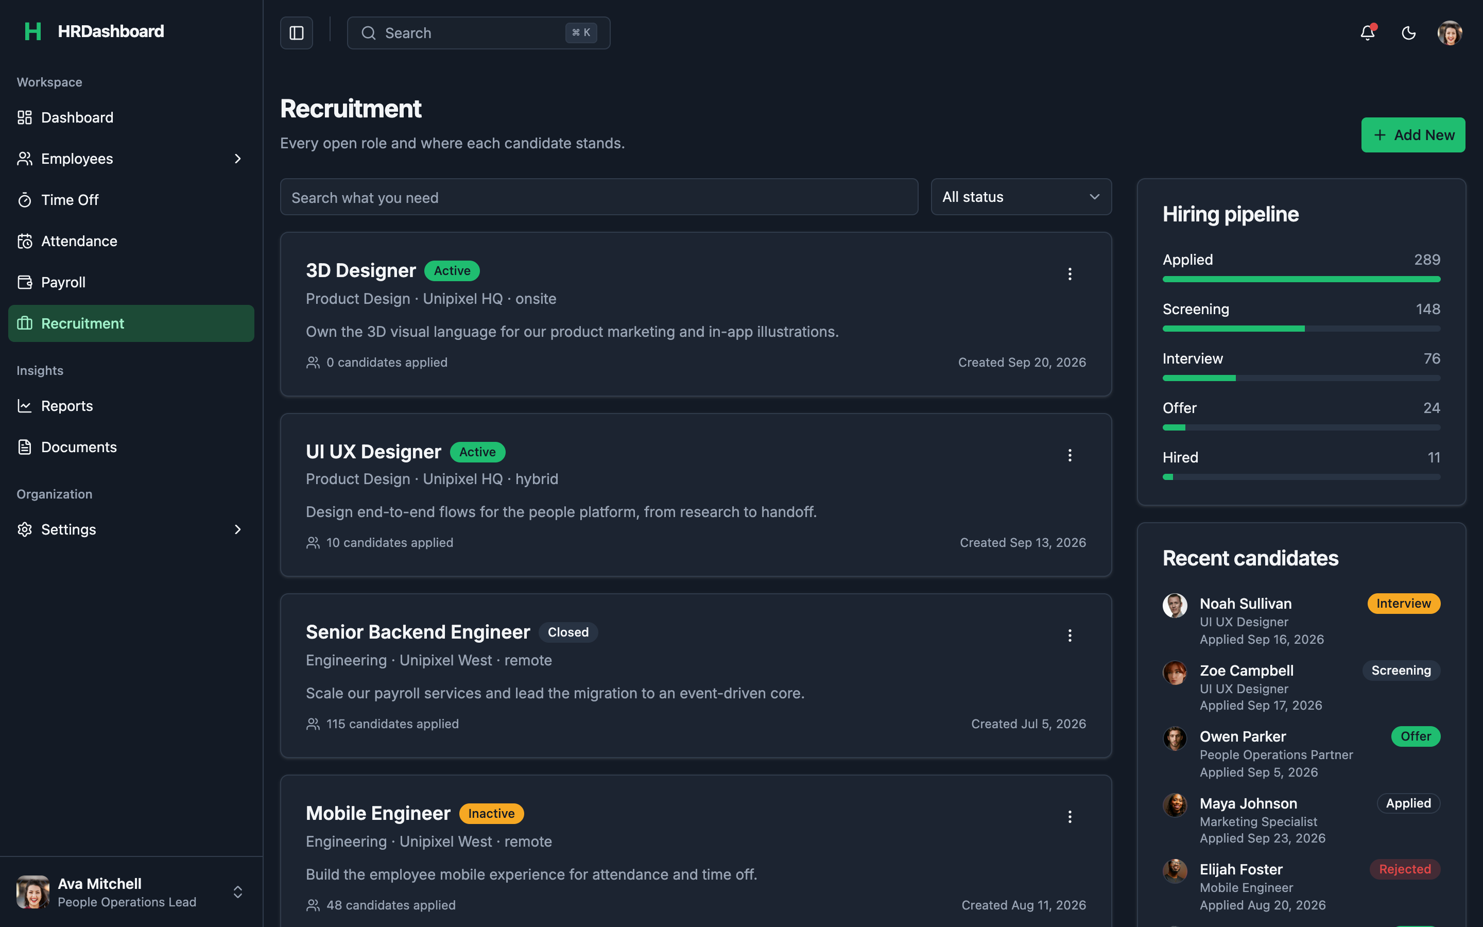The width and height of the screenshot is (1483, 927).
Task: Click the candidates icon on 3D Designer
Action: coord(313,363)
